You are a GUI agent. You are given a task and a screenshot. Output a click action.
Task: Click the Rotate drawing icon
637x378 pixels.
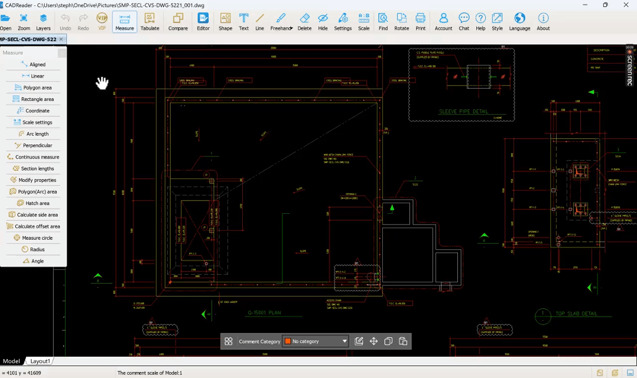point(401,22)
